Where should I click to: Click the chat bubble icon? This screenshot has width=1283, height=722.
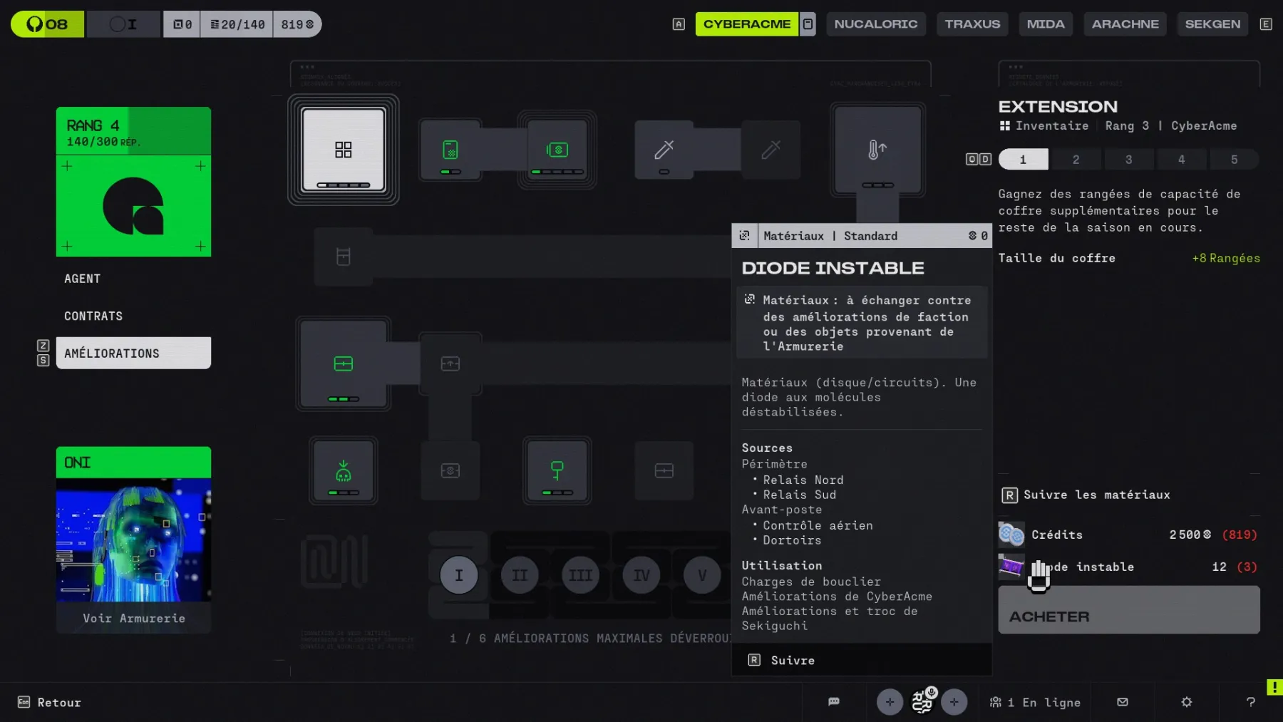click(833, 702)
